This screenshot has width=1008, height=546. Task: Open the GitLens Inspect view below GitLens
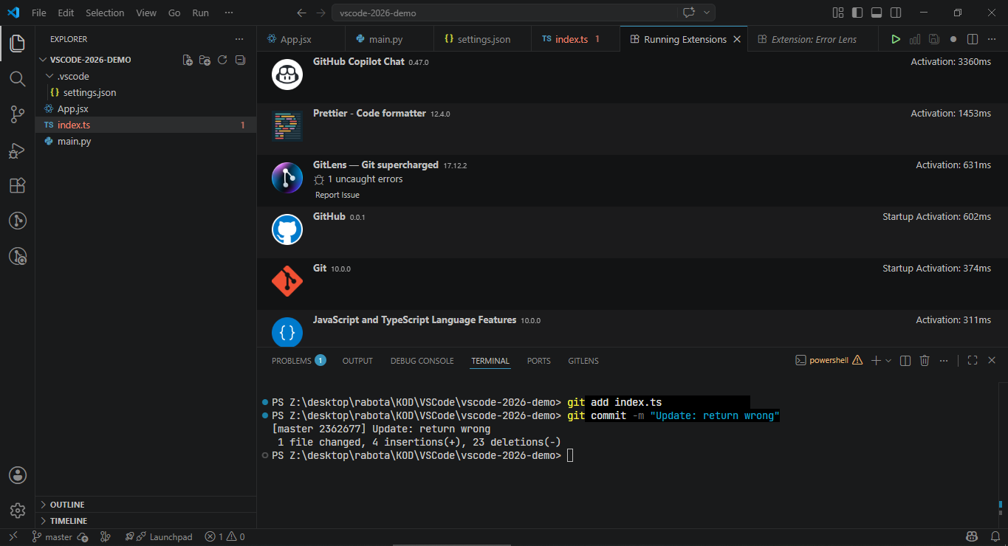(17, 256)
